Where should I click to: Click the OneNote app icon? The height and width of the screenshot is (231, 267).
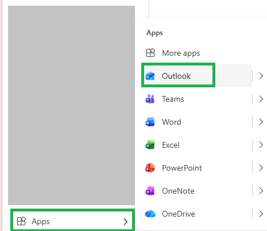click(150, 191)
